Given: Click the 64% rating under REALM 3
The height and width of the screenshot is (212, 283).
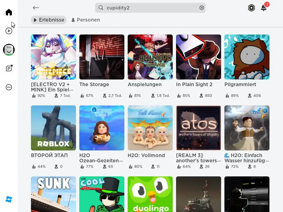Looking at the screenshot, I should point(184,166).
